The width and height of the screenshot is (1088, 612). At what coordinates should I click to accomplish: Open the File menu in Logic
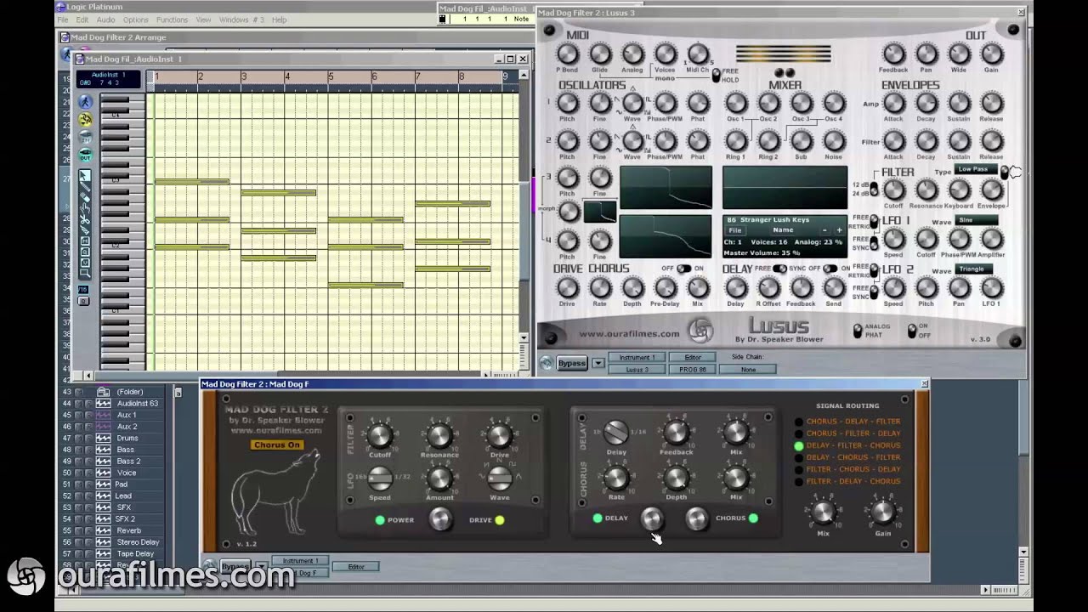(63, 20)
